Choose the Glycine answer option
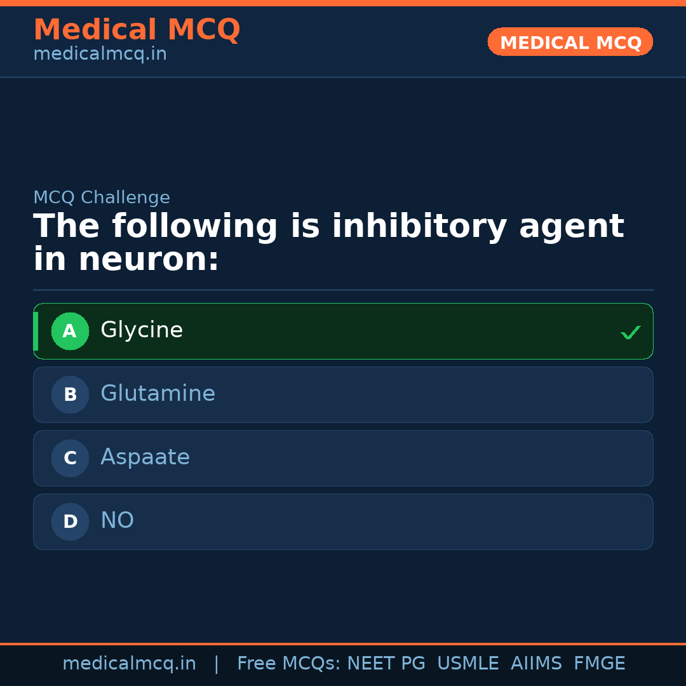This screenshot has width=686, height=686. (343, 331)
